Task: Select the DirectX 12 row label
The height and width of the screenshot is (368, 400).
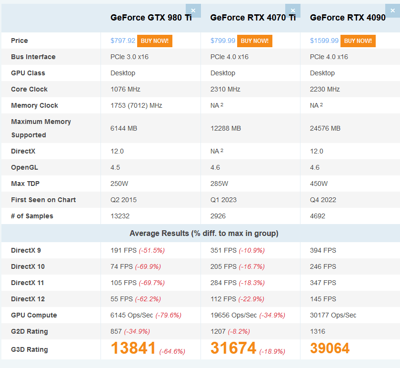Action: tap(28, 299)
